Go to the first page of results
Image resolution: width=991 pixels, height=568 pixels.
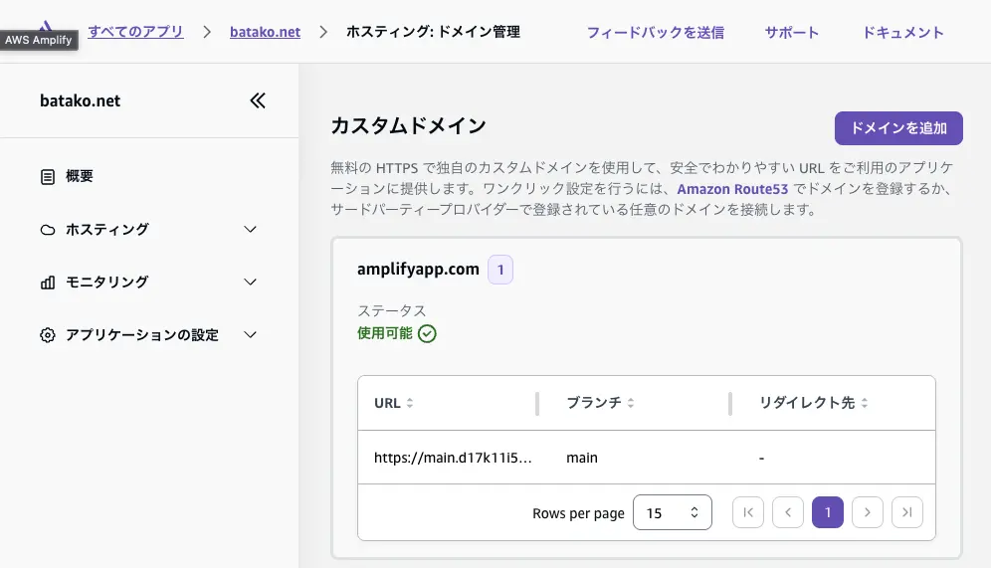point(748,512)
